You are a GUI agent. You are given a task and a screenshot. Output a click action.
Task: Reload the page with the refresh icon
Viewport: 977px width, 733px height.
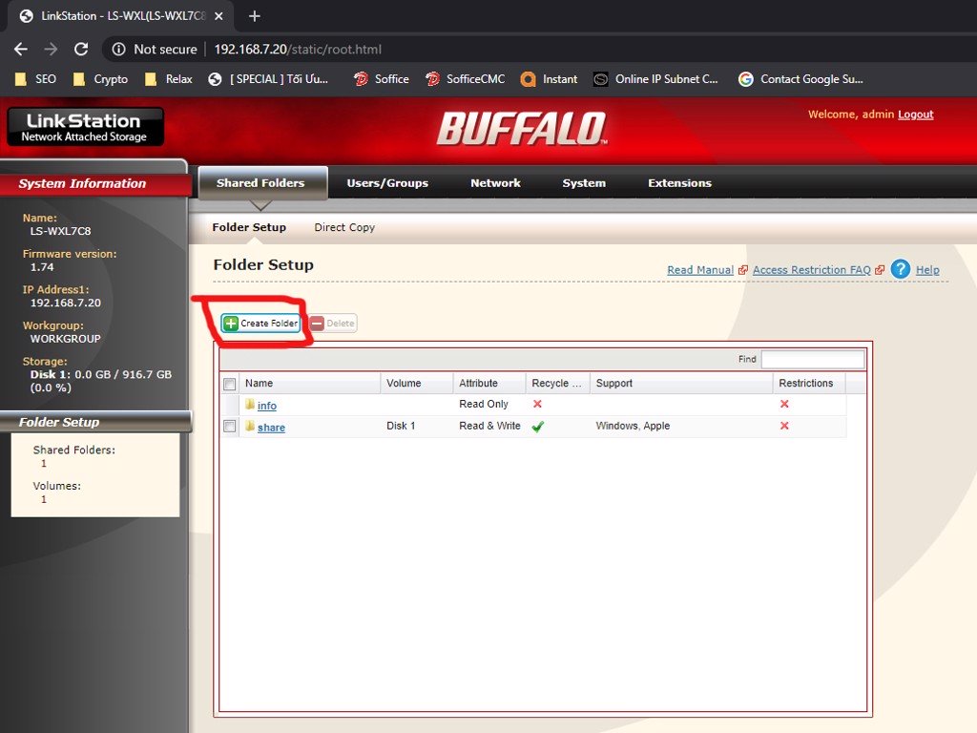81,49
